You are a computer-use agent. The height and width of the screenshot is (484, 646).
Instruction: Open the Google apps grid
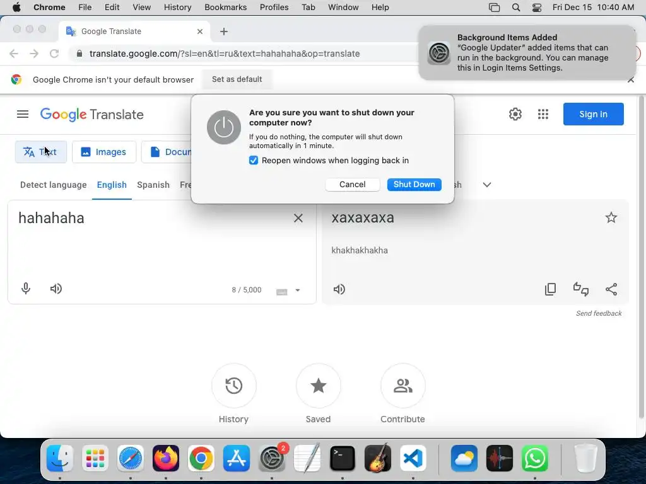(543, 114)
